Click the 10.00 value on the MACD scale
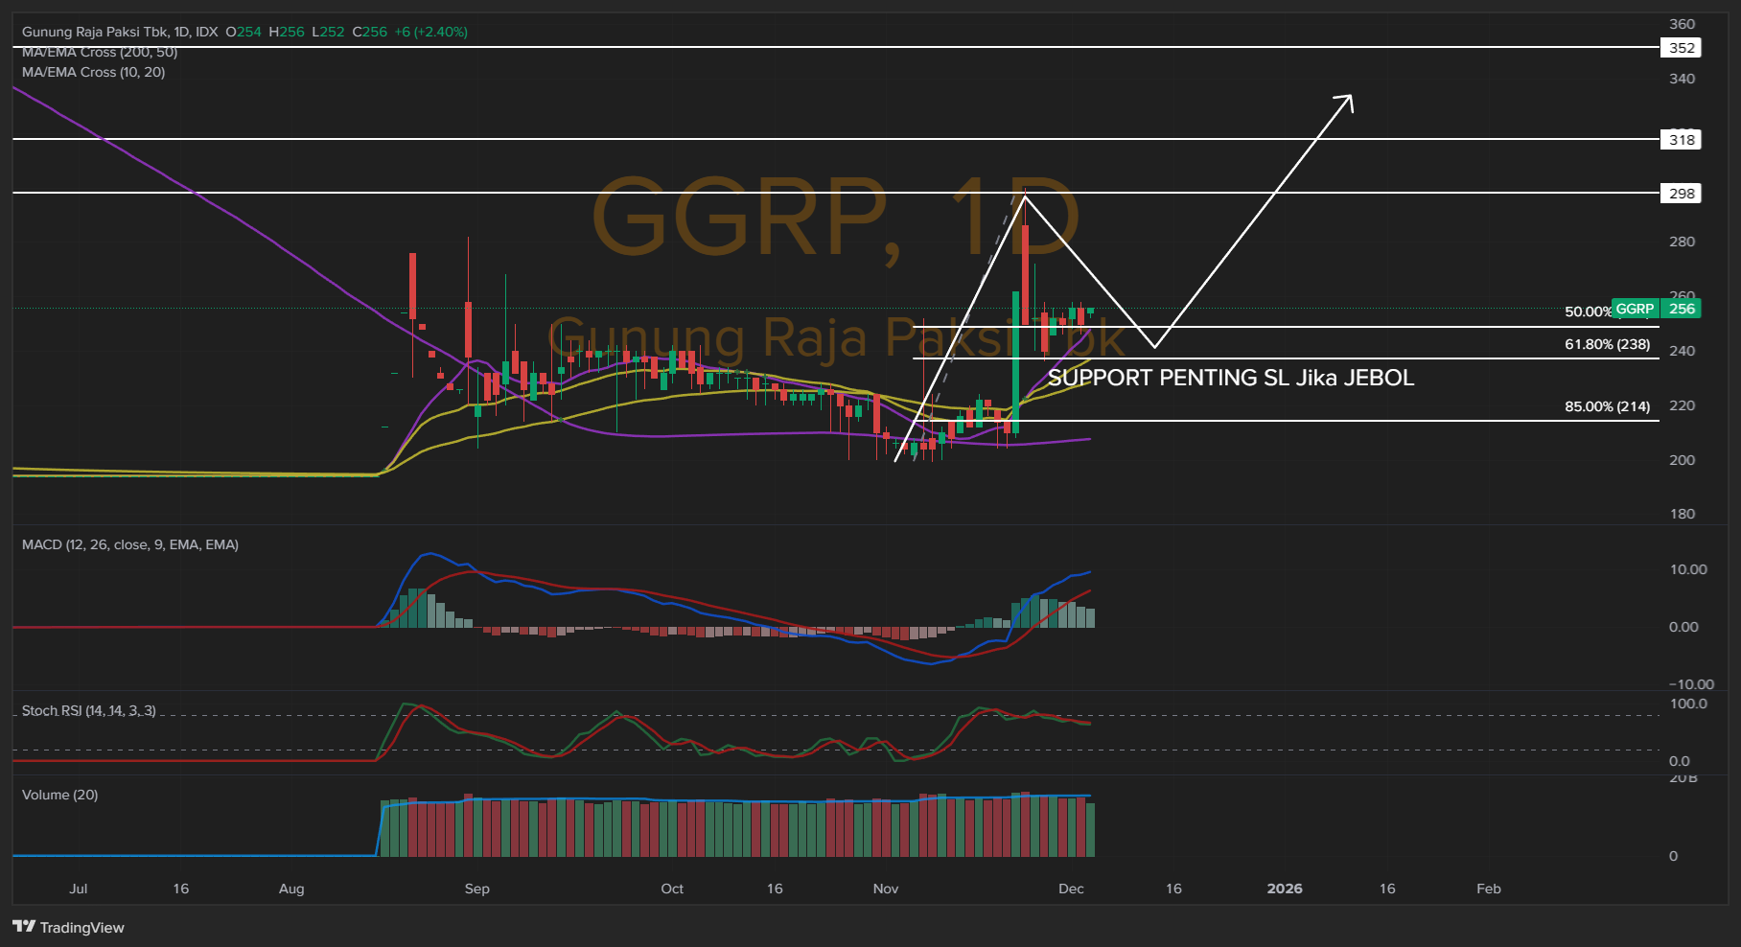Viewport: 1741px width, 947px height. click(x=1688, y=569)
